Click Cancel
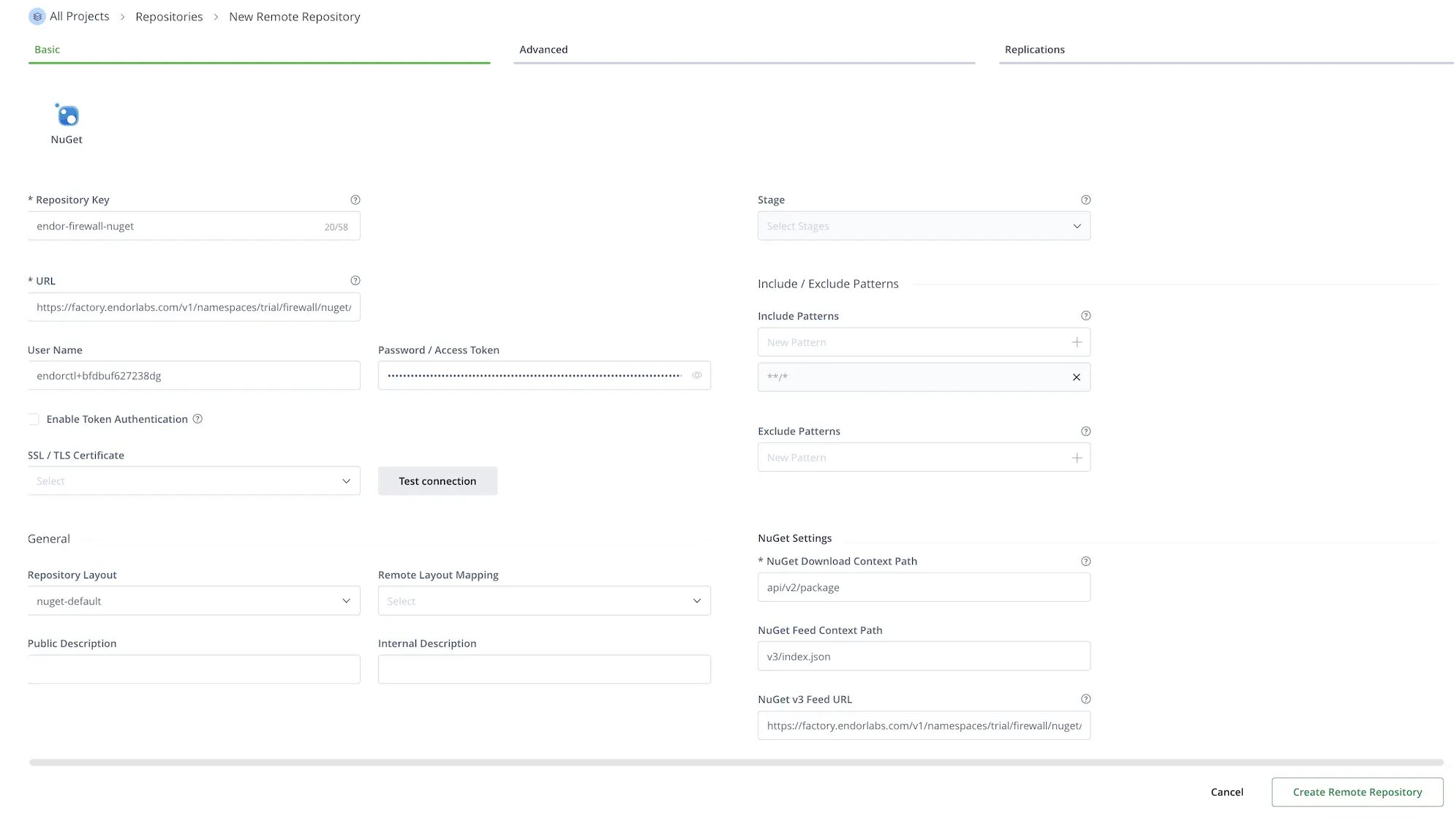This screenshot has height=827, width=1454. (1227, 792)
